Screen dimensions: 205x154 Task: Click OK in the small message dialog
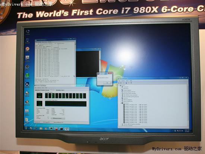coord(107,83)
